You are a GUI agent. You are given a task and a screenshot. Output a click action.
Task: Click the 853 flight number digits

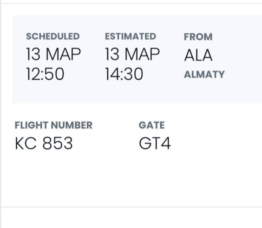(57, 144)
